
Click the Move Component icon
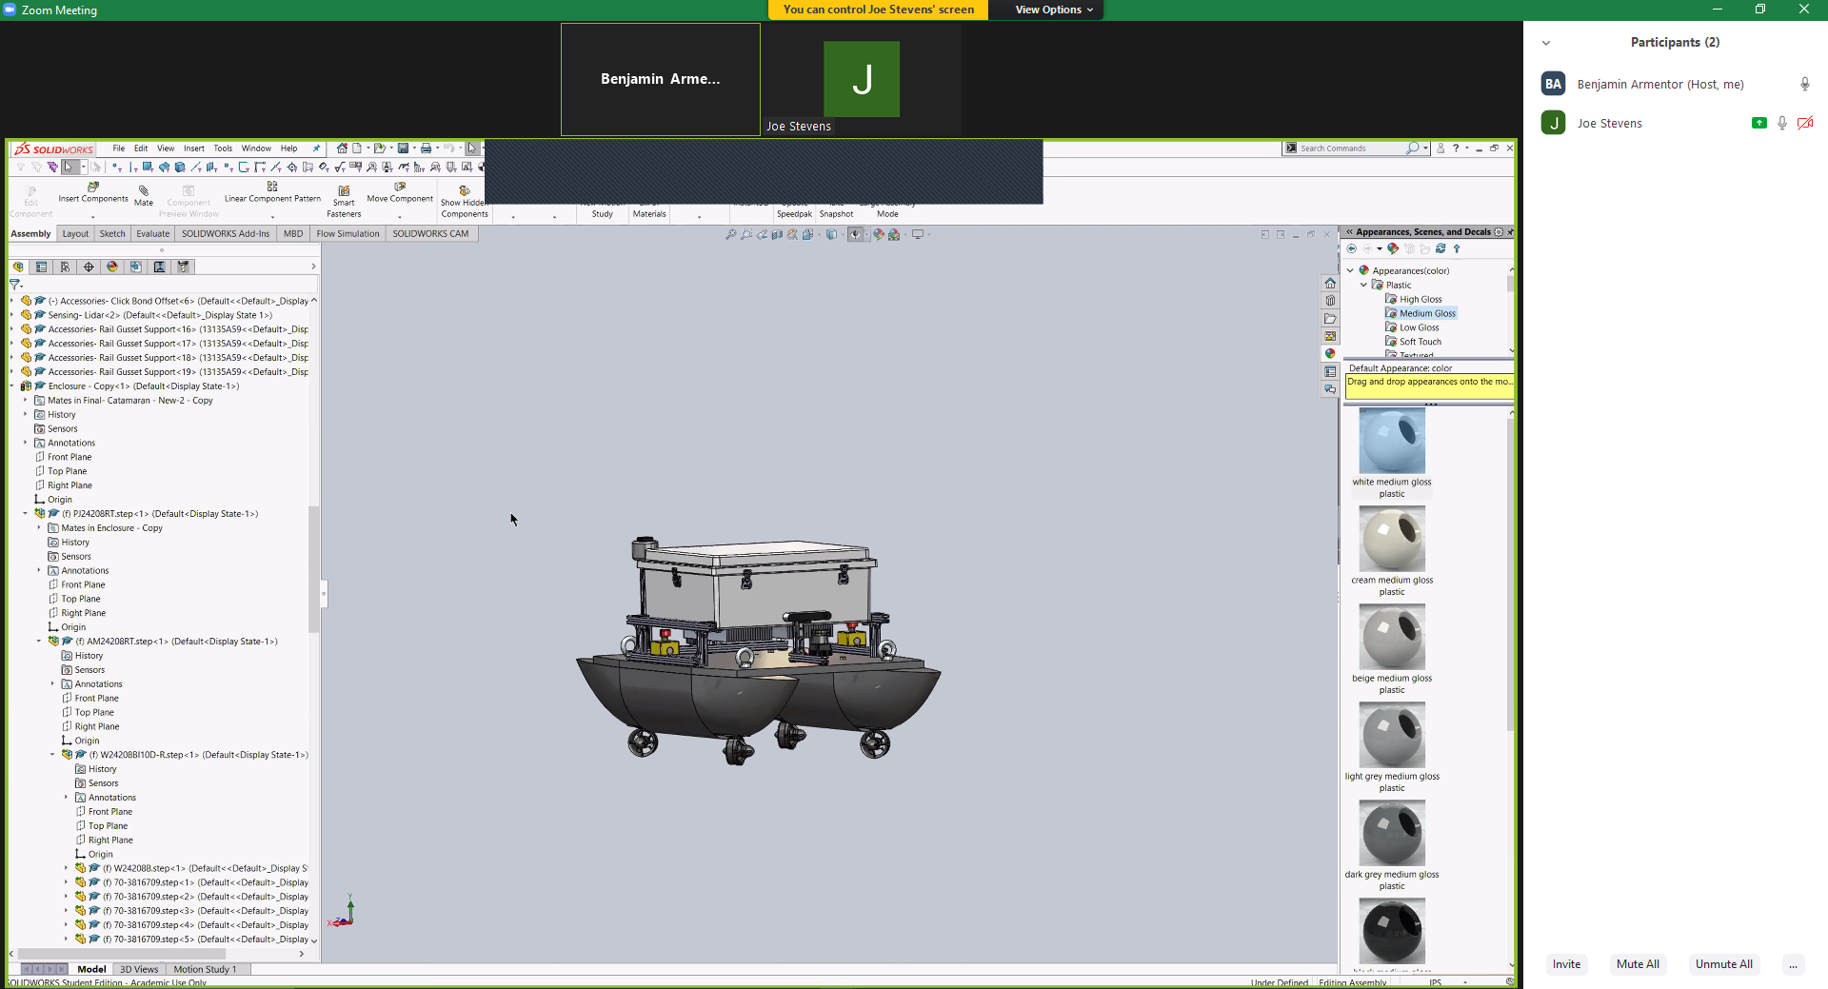400,187
